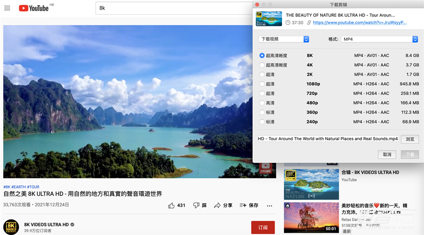Screen dimensions: 424x235
Task: Click the #TOUR hashtag link
Action: click(x=33, y=187)
